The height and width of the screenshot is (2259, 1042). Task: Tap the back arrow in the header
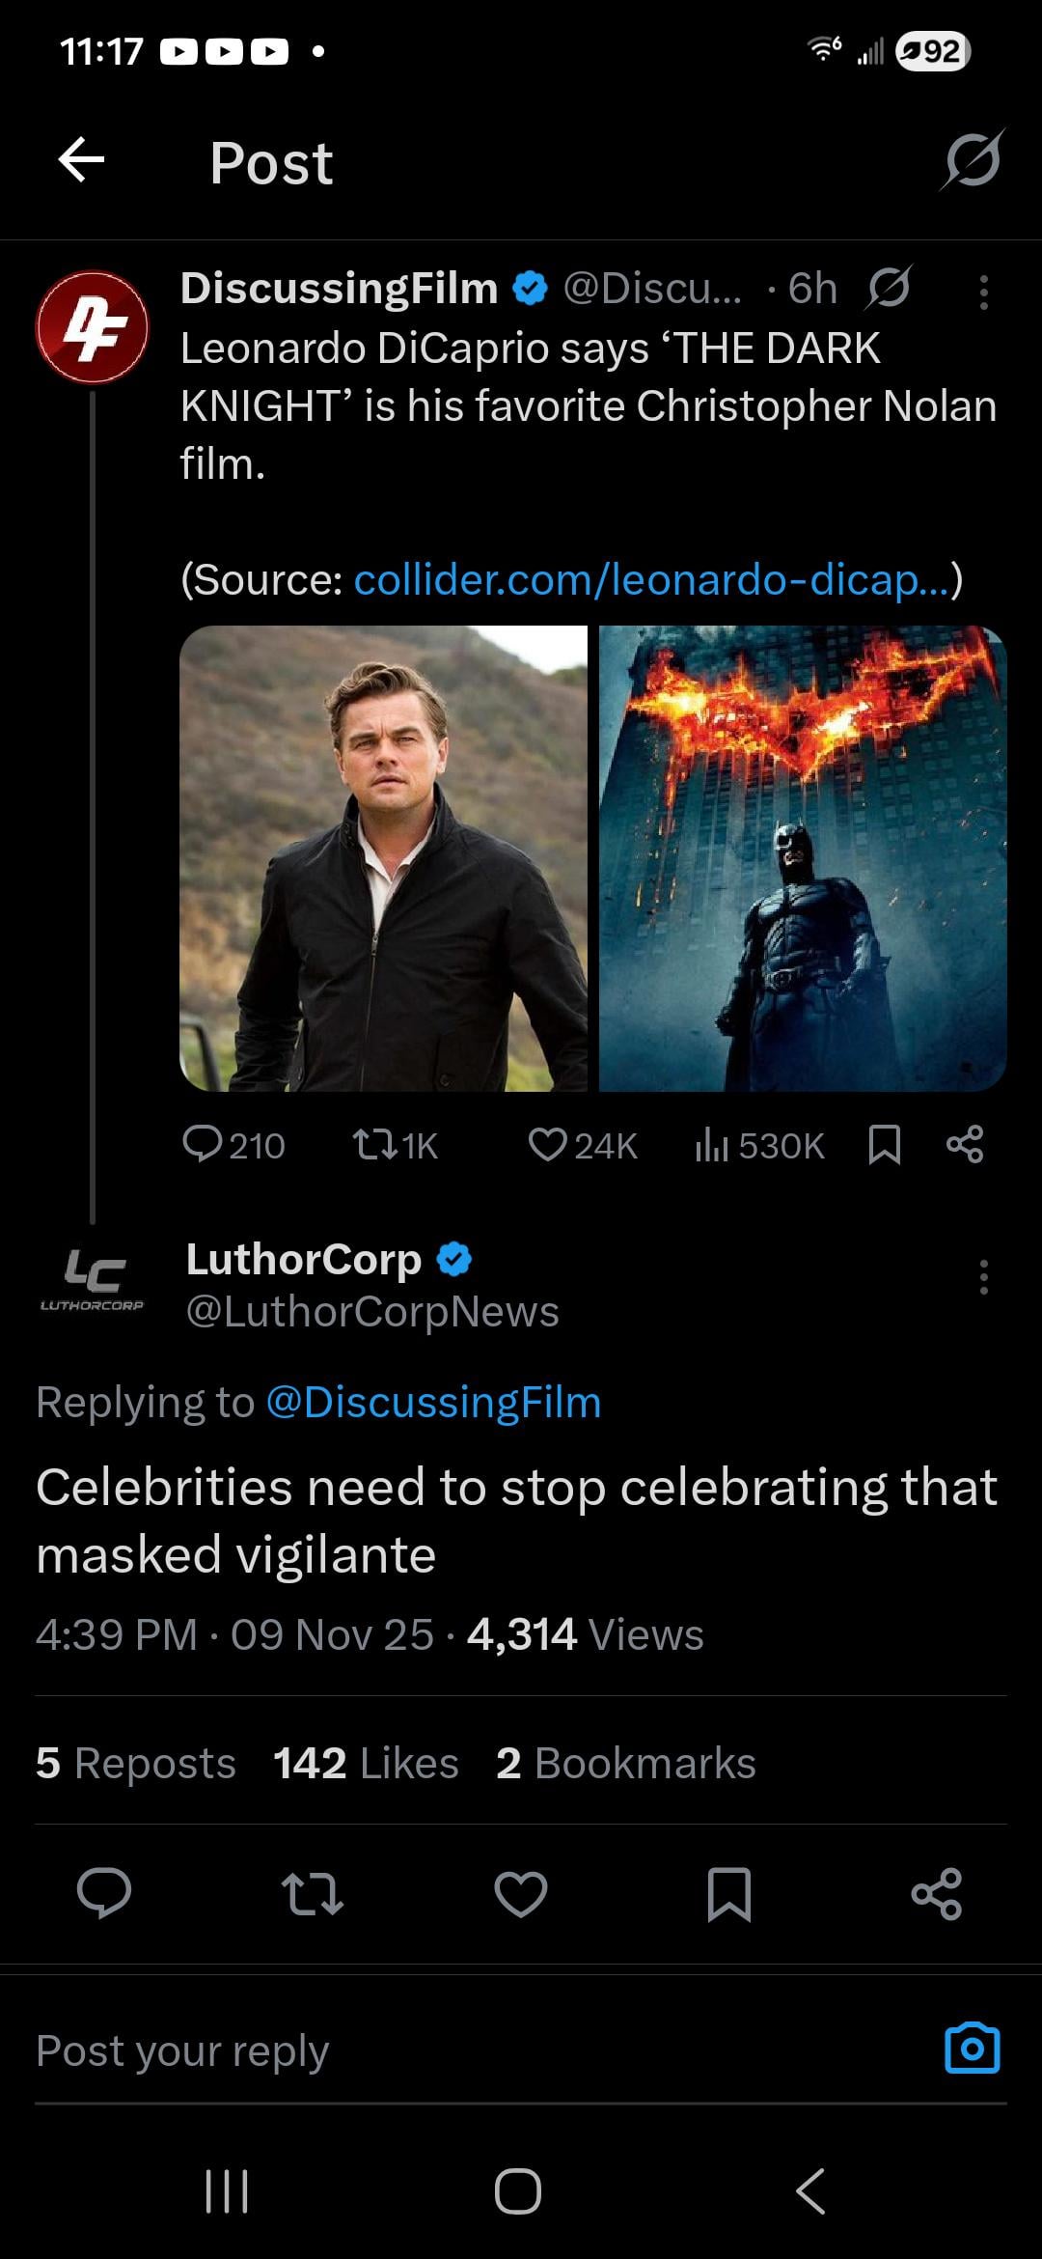click(x=82, y=160)
